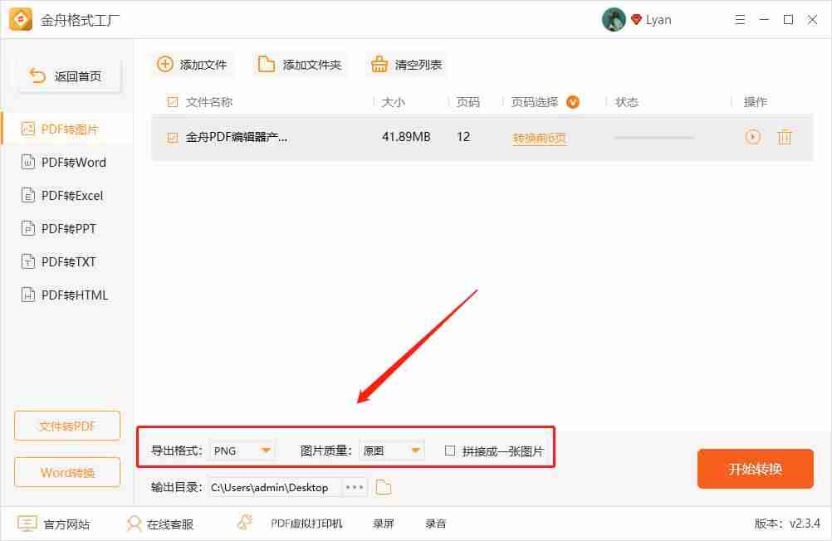Delete the file with the trash icon

[x=784, y=137]
